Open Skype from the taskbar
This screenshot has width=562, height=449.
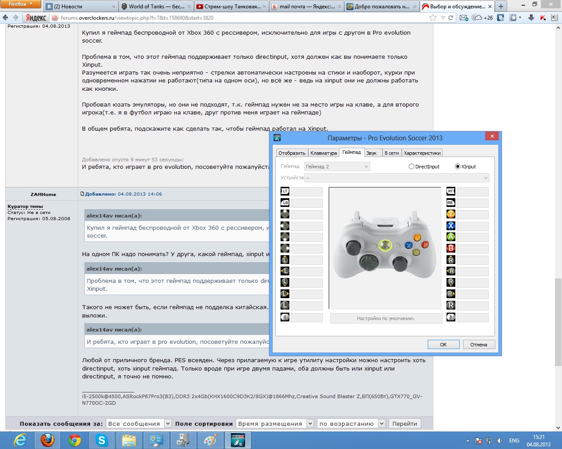coord(102,440)
